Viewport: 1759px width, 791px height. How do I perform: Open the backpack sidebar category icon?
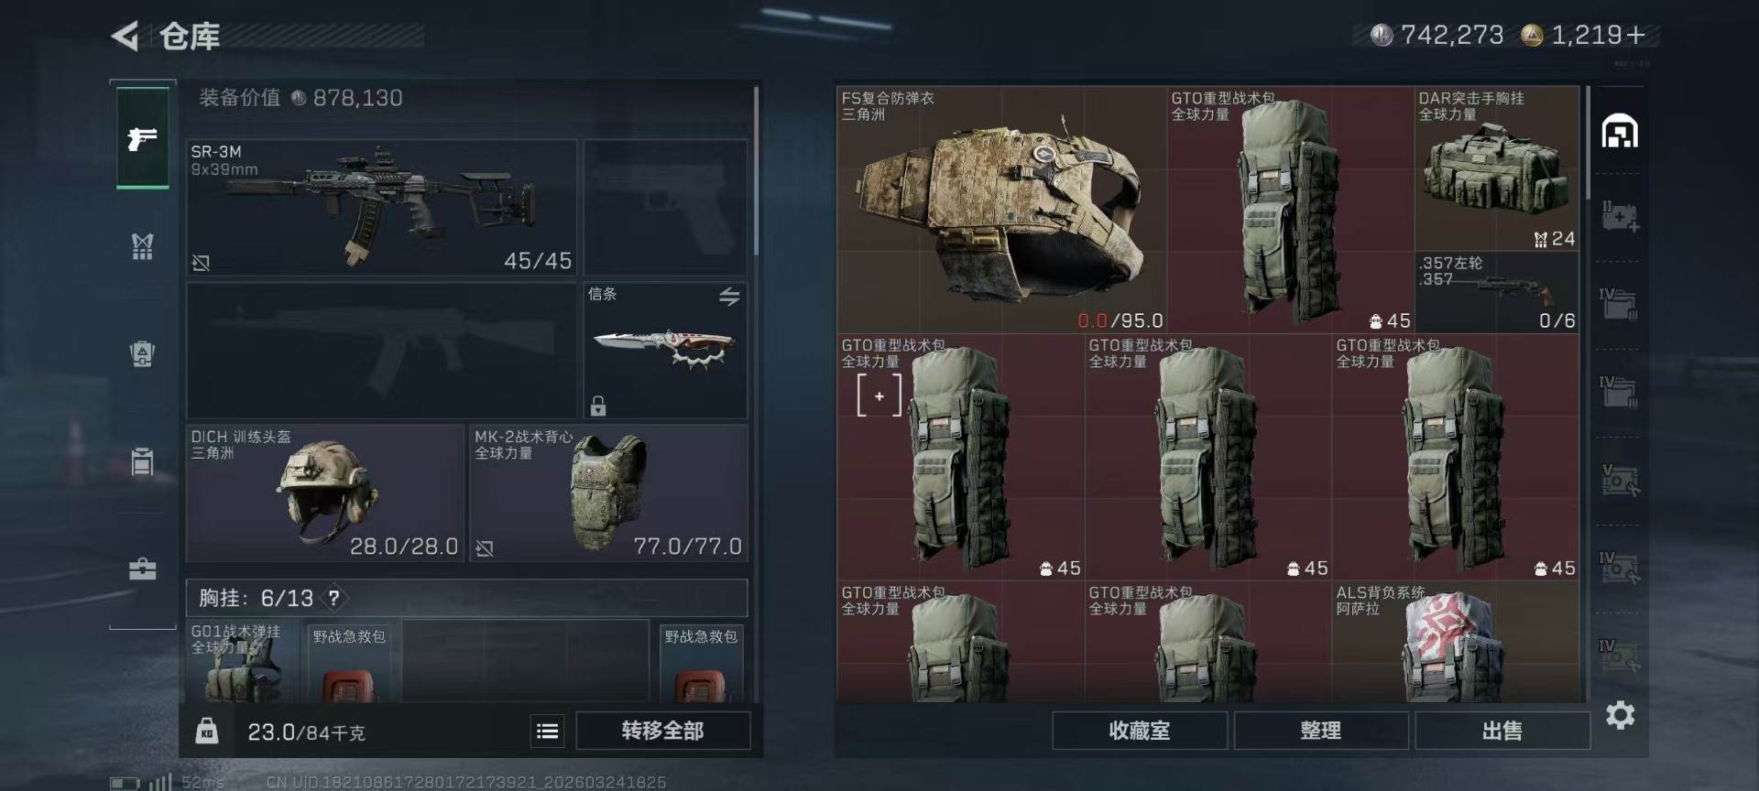tap(142, 353)
